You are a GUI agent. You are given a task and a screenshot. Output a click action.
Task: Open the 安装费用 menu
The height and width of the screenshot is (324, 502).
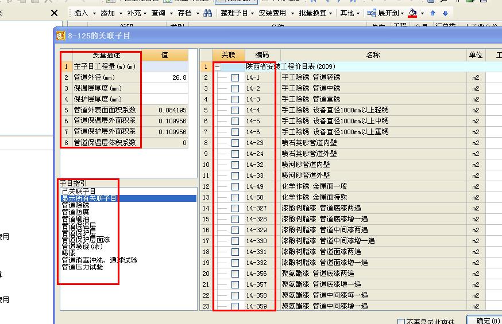coord(276,13)
